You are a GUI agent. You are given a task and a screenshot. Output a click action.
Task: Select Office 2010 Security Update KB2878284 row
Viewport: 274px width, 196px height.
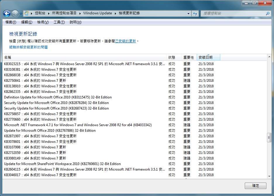135,103
